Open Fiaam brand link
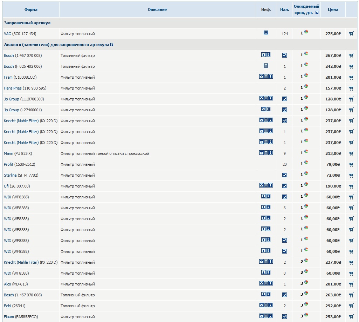The width and height of the screenshot is (359, 322). coord(9,317)
